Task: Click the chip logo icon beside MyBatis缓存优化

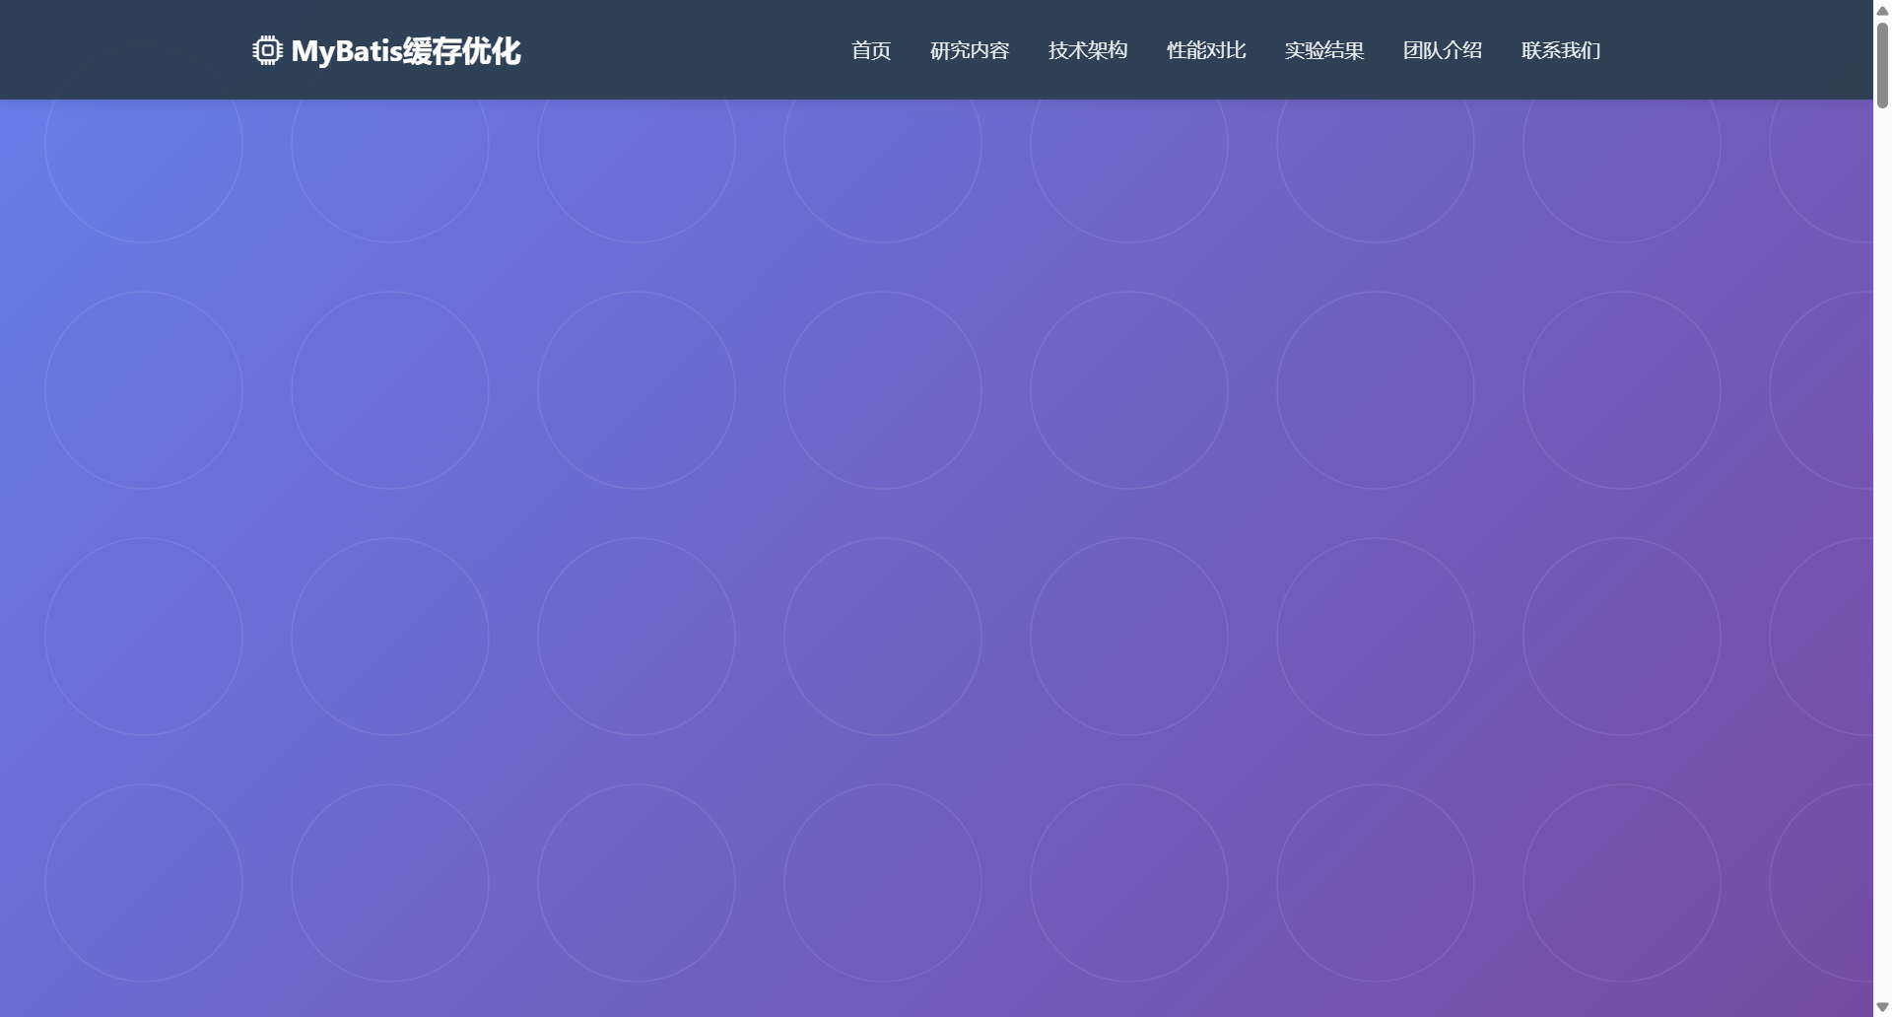Action: pos(267,50)
